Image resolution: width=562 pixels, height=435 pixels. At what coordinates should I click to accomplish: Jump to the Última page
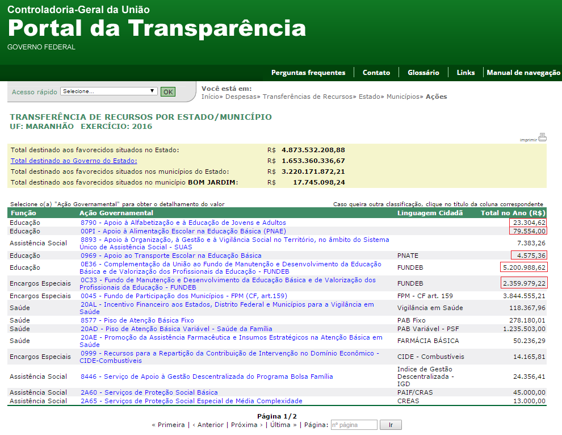282,425
